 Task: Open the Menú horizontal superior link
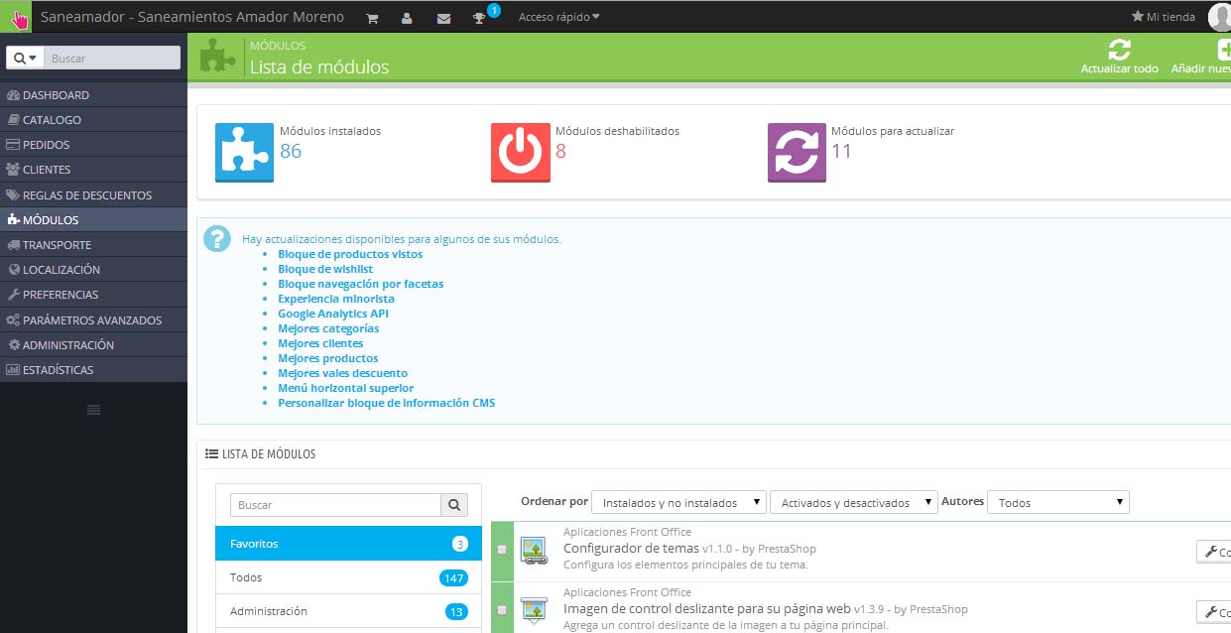[x=346, y=388]
